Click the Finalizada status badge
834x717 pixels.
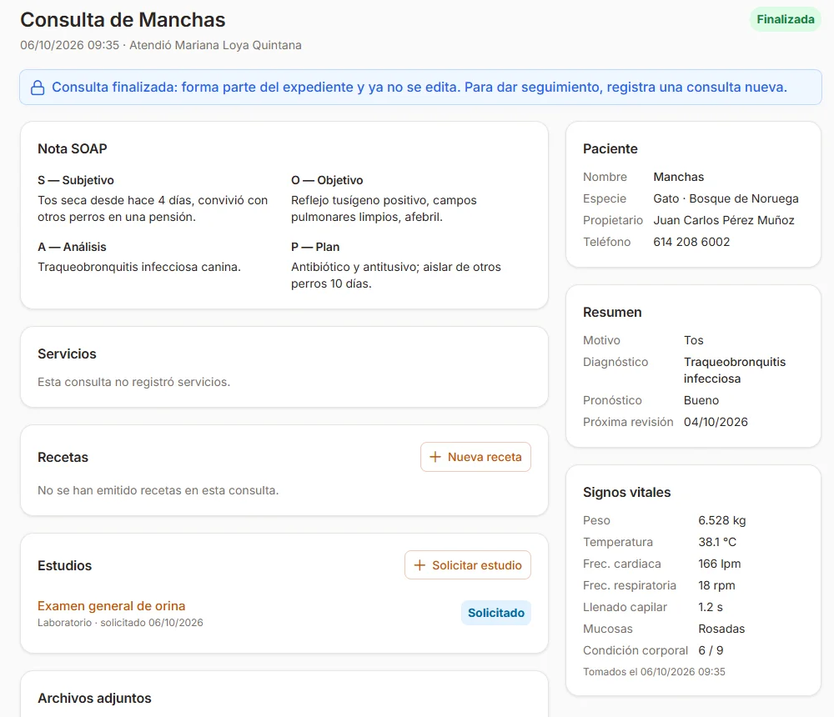(x=785, y=20)
